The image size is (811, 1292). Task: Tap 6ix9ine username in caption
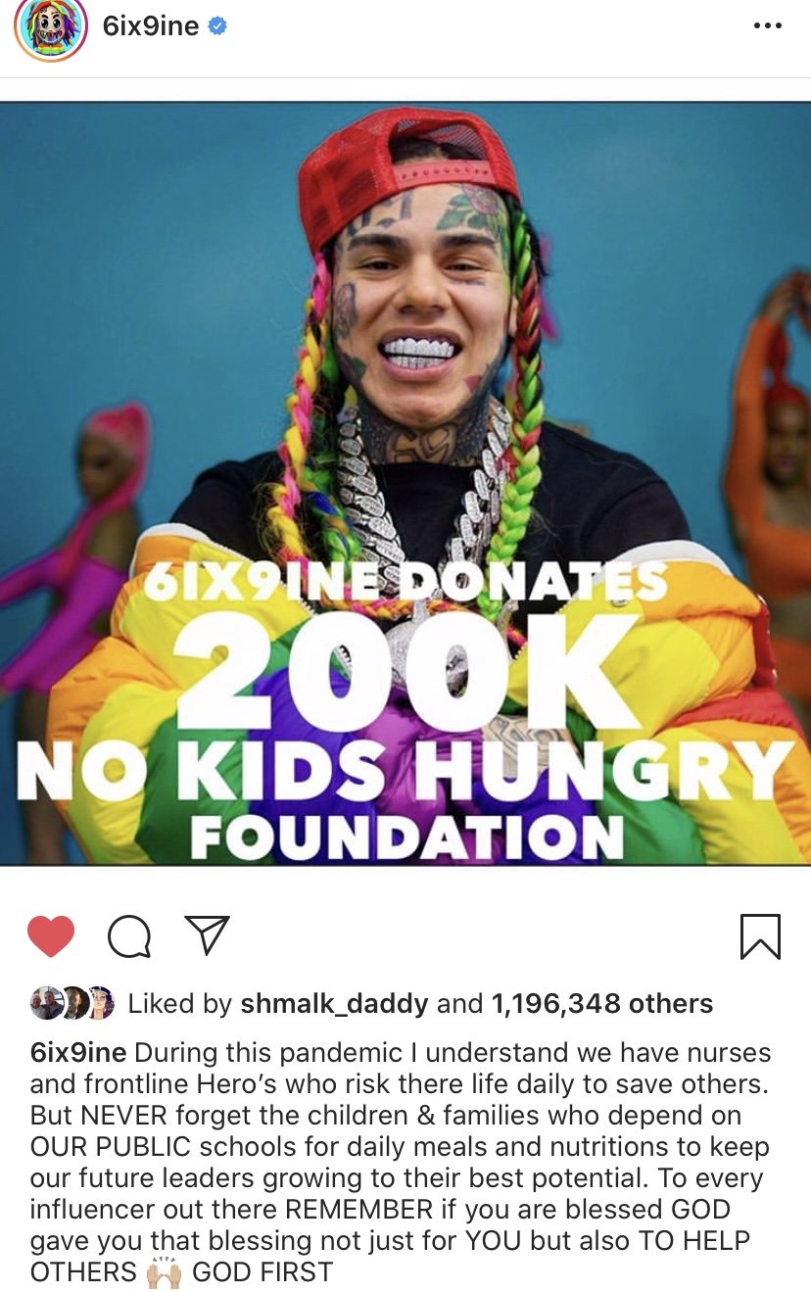[x=78, y=1053]
